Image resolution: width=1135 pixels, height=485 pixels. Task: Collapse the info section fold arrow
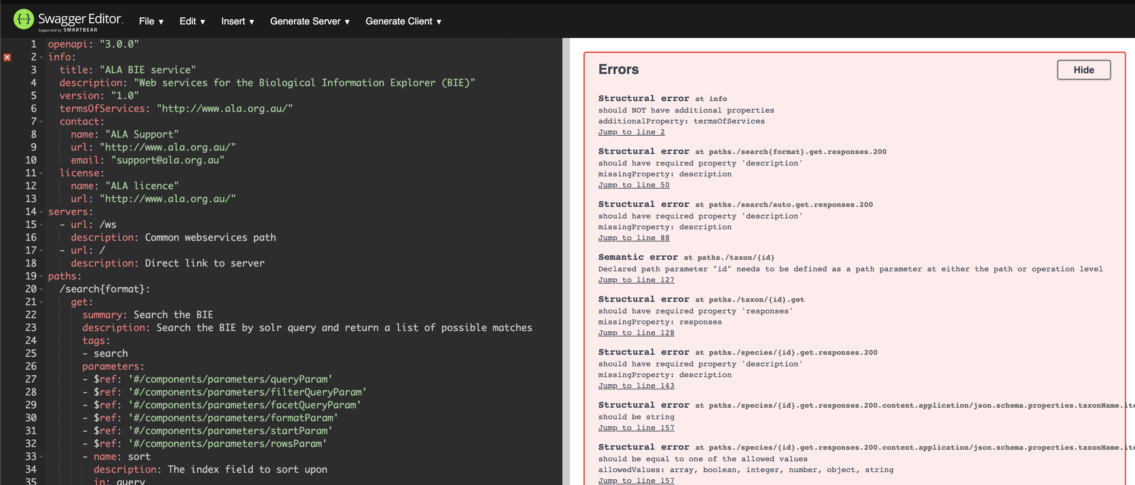click(41, 57)
